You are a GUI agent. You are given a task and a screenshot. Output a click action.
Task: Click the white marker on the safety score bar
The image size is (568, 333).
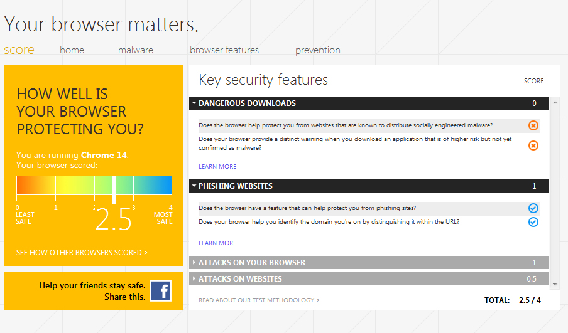coord(114,189)
